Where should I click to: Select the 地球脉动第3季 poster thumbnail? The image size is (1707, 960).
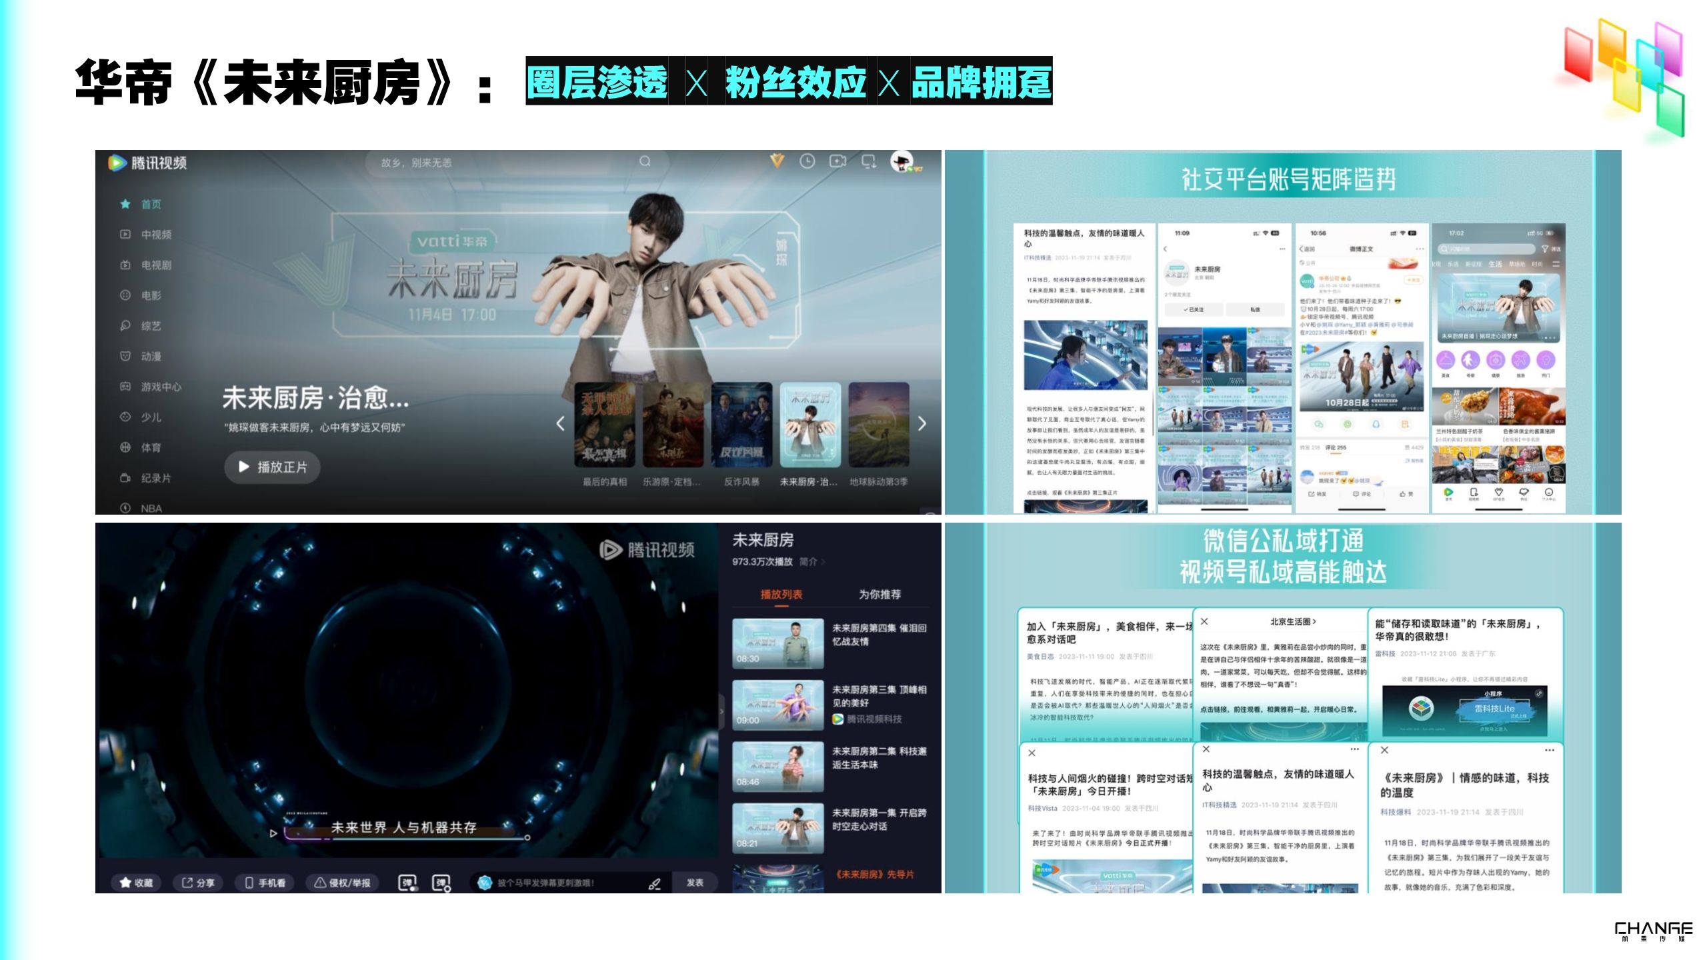coord(879,425)
